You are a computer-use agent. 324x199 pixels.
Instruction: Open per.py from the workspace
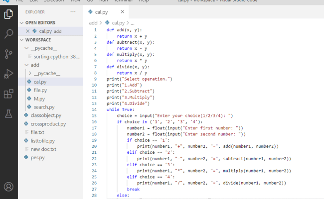(x=51, y=157)
